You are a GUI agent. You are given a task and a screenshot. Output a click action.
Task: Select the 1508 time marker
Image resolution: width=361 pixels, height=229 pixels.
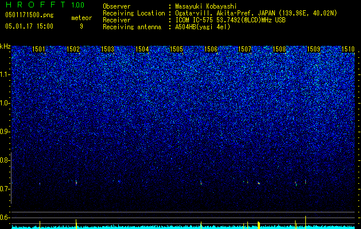(x=280, y=49)
